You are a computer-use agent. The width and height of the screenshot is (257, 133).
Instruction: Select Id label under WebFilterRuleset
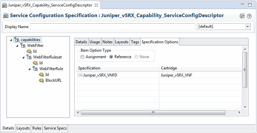point(41,63)
